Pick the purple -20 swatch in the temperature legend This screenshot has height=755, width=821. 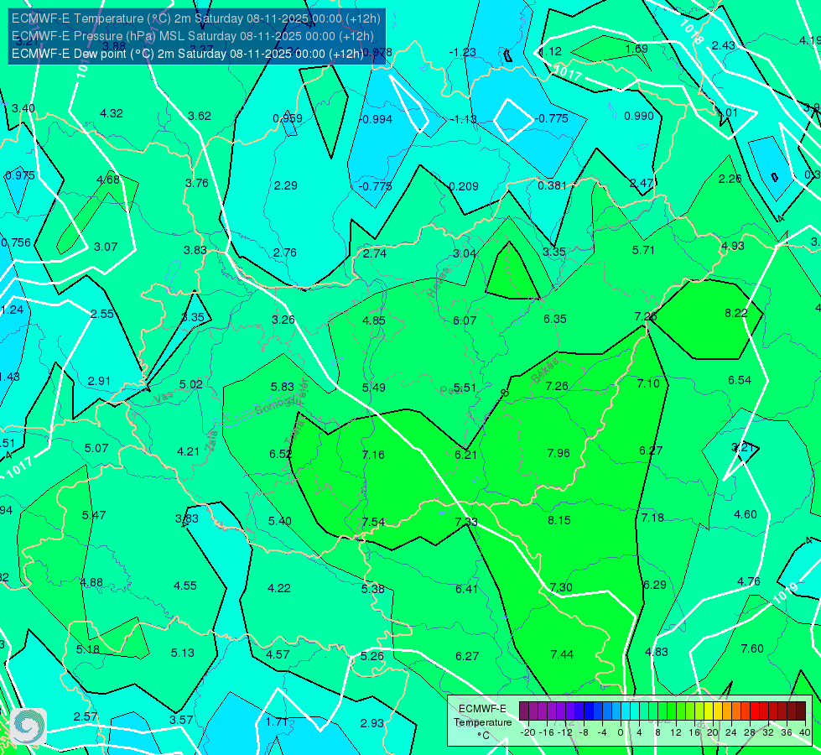pyautogui.click(x=524, y=711)
